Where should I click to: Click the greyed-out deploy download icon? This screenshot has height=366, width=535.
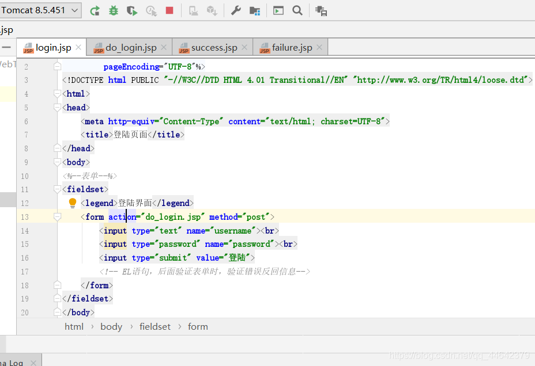tap(212, 11)
